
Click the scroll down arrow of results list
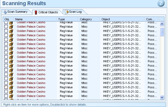tap(162, 97)
